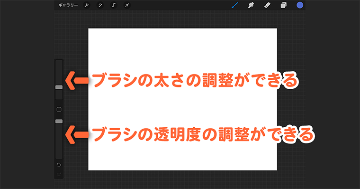The height and width of the screenshot is (189, 360).
Task: Open the Adjustments magic wand menu
Action: point(100,5)
